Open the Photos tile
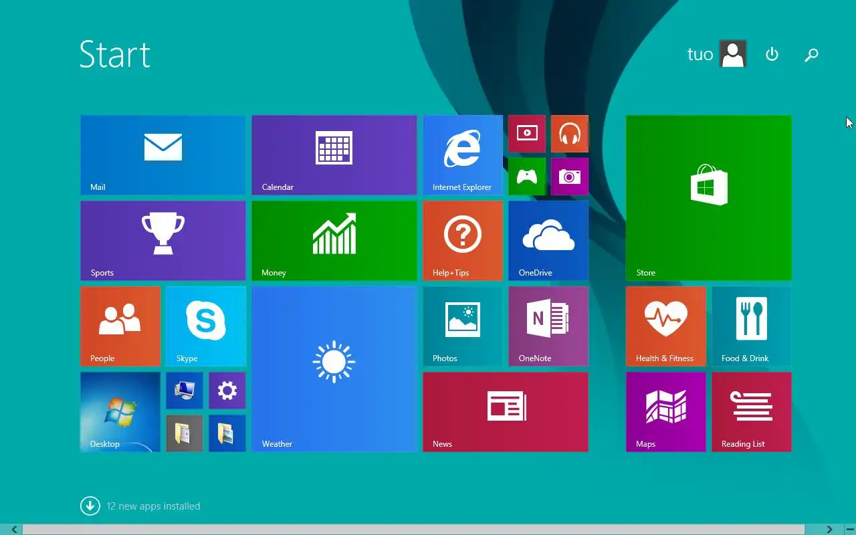Screen dimensions: 856x535 463,326
